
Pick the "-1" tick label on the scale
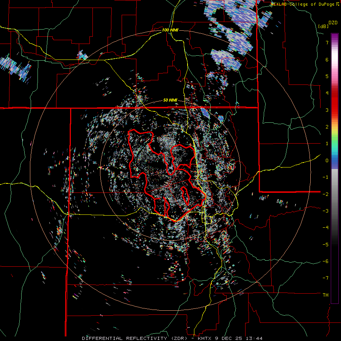[x=325, y=177]
